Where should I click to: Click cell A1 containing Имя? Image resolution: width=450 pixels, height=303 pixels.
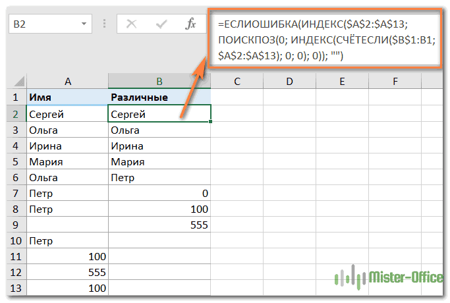pos(67,97)
